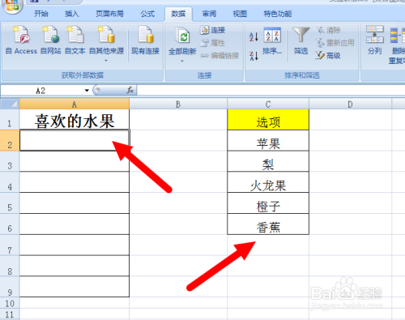Click the Office button logo
The image size is (405, 320).
[x=11, y=6]
